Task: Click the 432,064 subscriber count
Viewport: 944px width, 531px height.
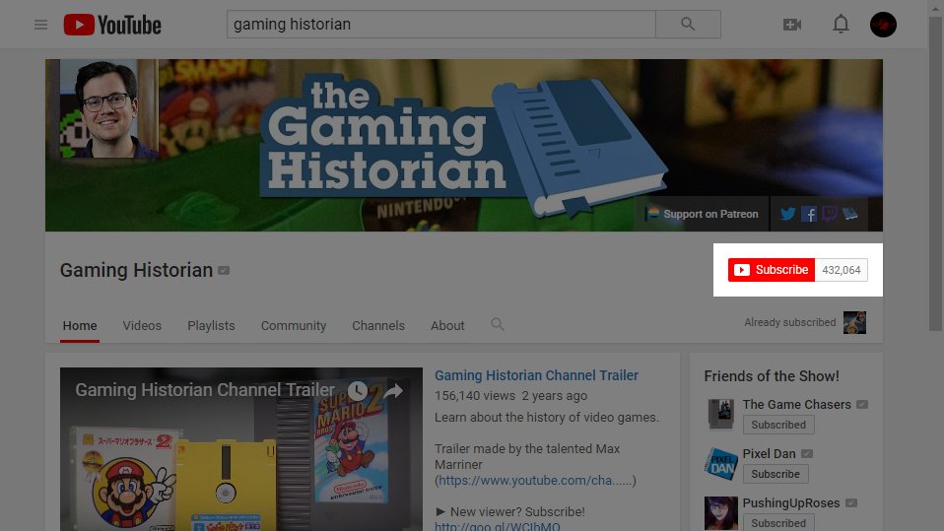Action: point(842,270)
